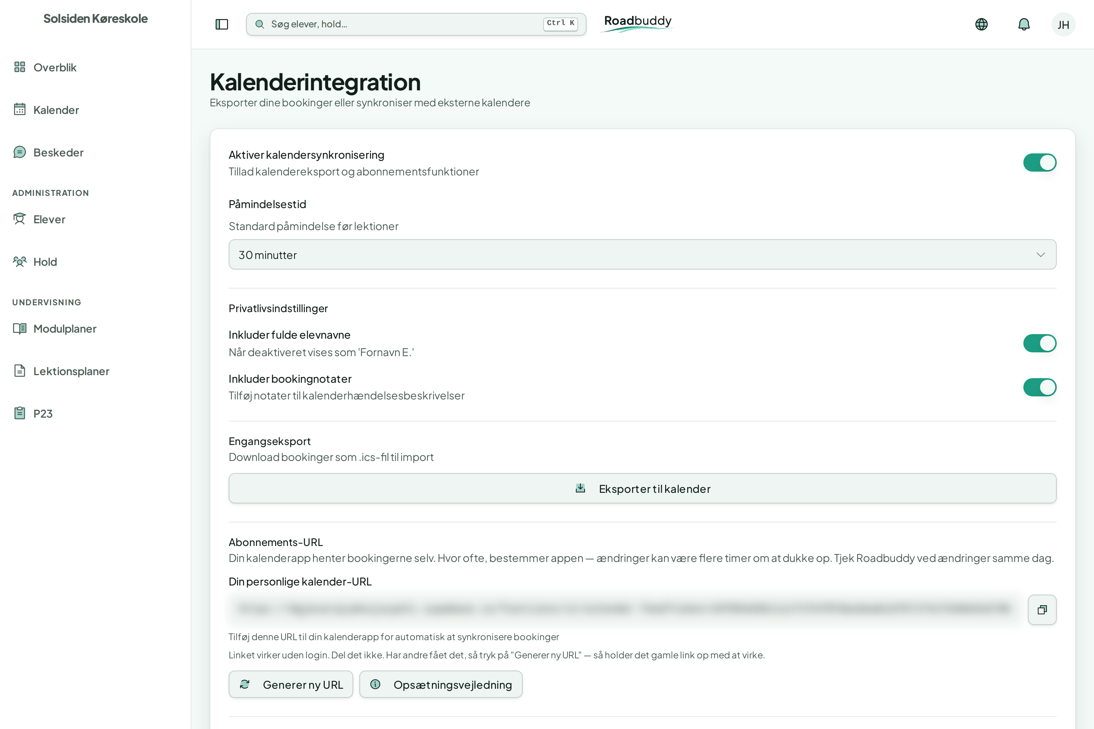Go to Kalender menu label
Screen dimensions: 1094x729
point(56,110)
